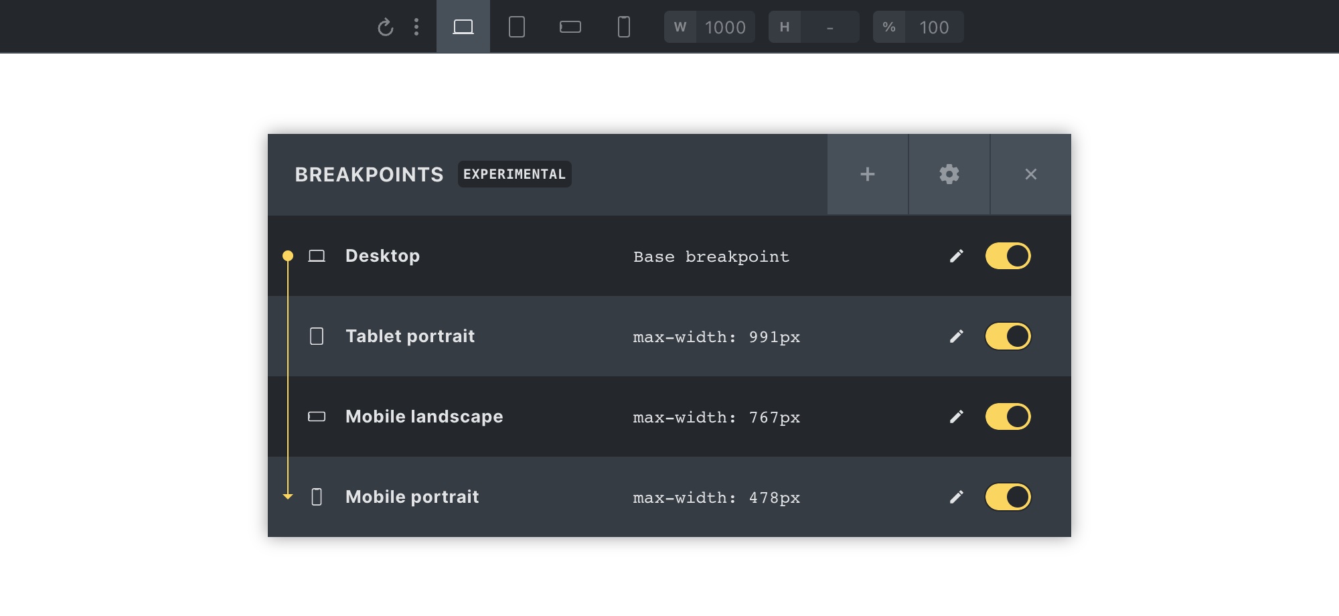Switch to Tablet portrait preview in toolbar
Viewport: 1339px width, 616px height.
(517, 27)
